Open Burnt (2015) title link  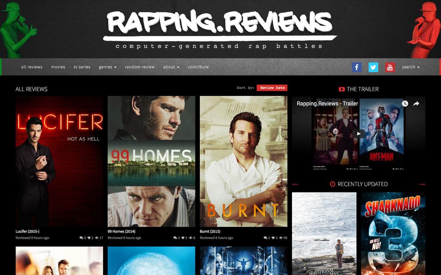click(210, 232)
